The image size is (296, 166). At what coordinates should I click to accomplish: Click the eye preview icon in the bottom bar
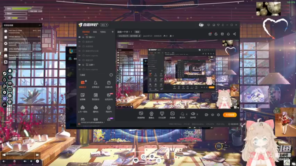pos(212,115)
